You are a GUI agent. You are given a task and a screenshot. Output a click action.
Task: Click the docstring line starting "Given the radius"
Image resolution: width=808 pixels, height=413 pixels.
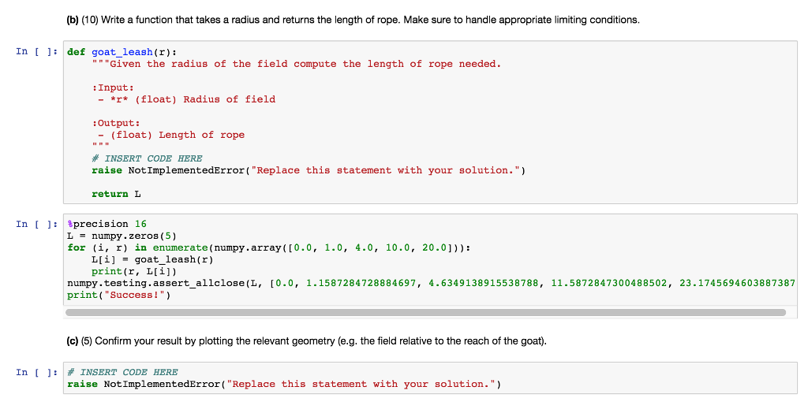(x=297, y=64)
